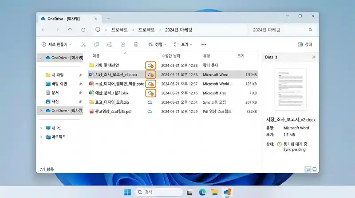
Task: Select file 소셜_미디어_캠페인_최종.pptx
Action: [x=119, y=84]
